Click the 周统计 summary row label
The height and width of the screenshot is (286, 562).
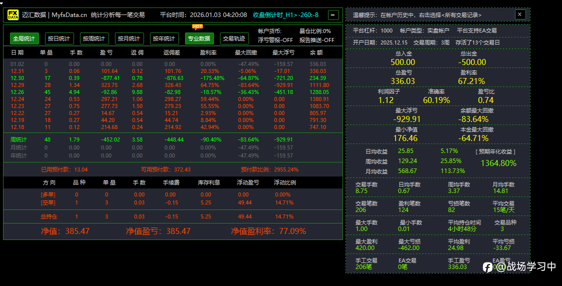point(18,140)
